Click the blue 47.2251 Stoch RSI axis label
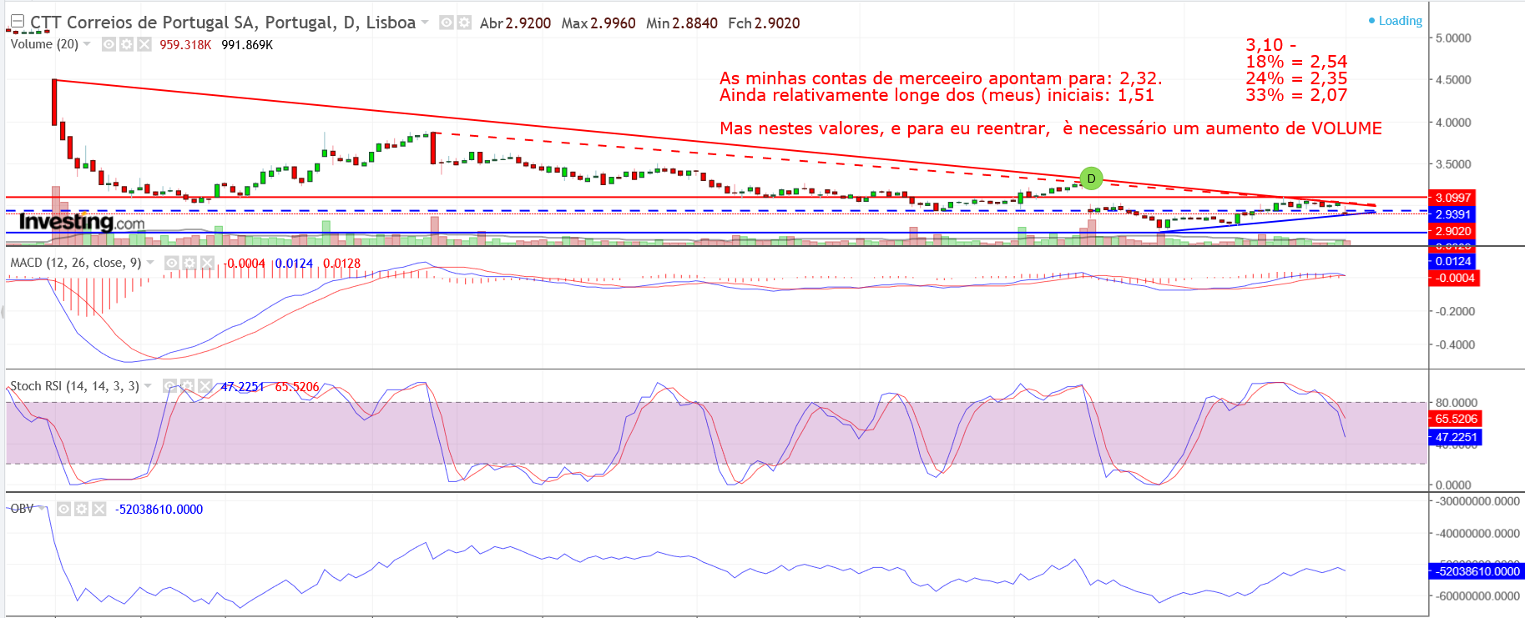1525x618 pixels. pos(1456,437)
